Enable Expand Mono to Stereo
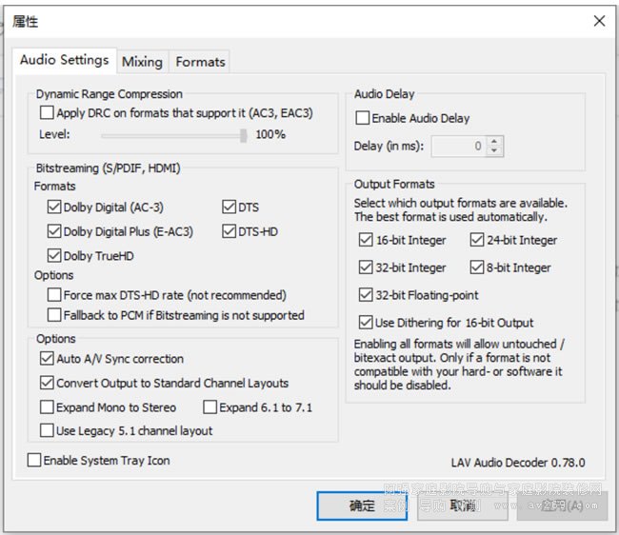Viewport: 619px width, 535px height. (48, 407)
